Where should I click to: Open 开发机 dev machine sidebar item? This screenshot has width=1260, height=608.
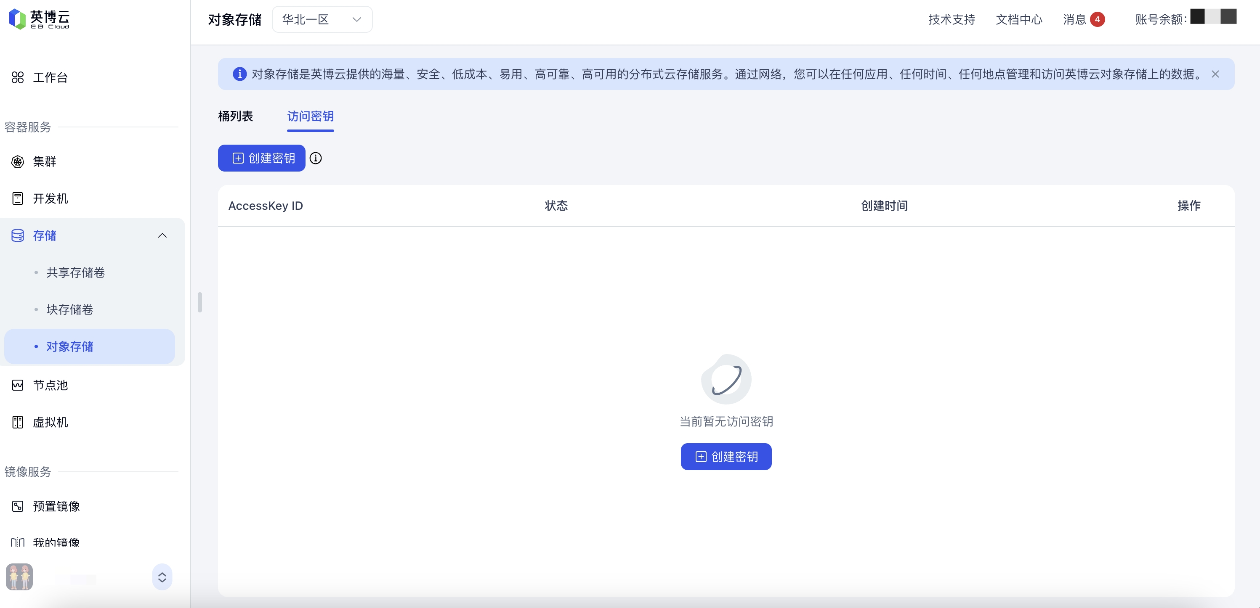(50, 198)
